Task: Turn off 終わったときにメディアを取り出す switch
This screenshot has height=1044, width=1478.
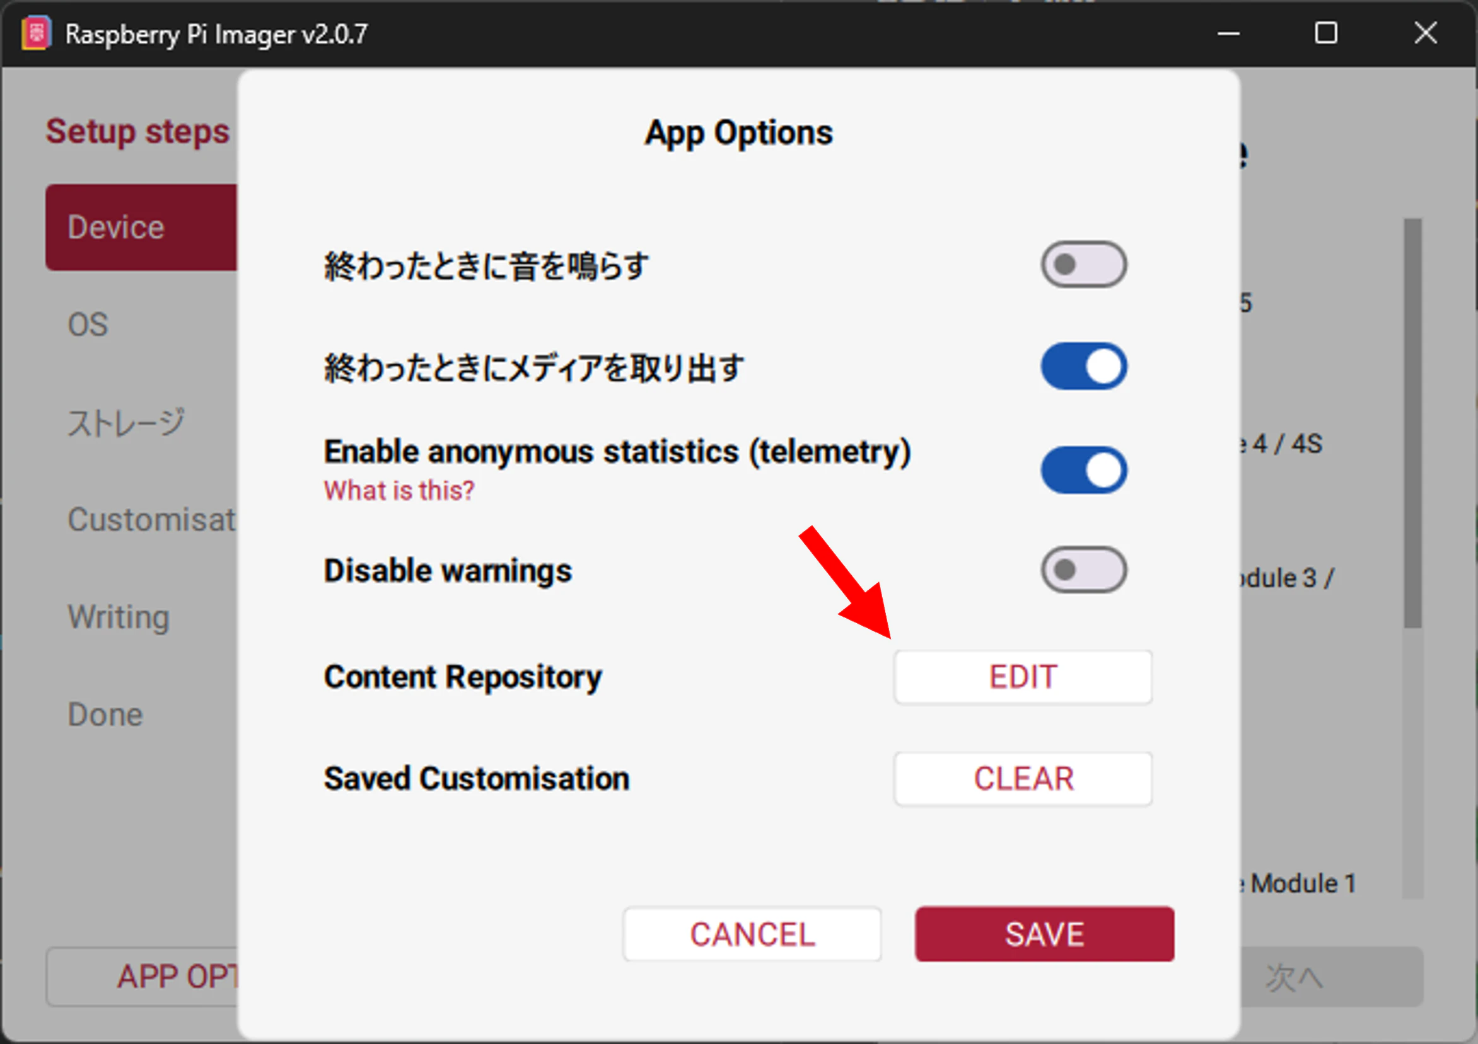Action: click(1083, 367)
